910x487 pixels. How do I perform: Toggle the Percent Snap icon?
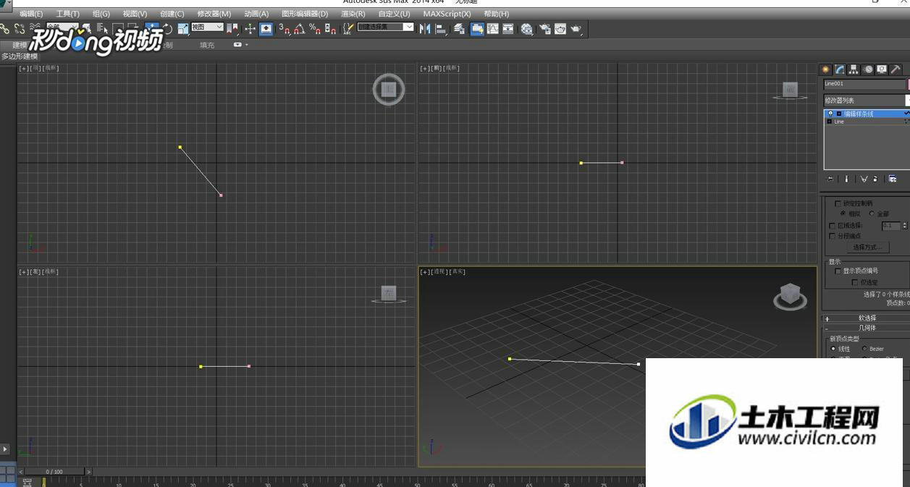tap(315, 28)
